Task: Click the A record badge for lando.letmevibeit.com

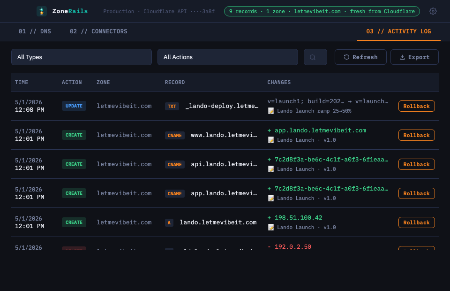Action: [169, 222]
